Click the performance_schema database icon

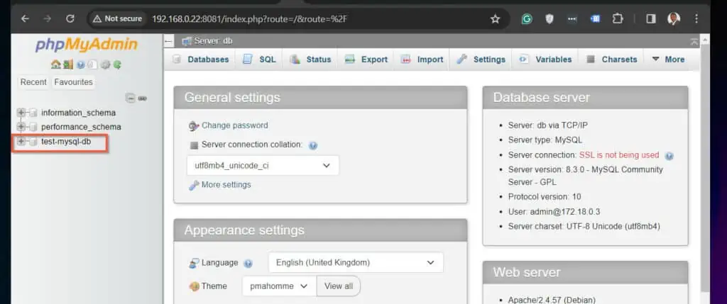tap(33, 127)
